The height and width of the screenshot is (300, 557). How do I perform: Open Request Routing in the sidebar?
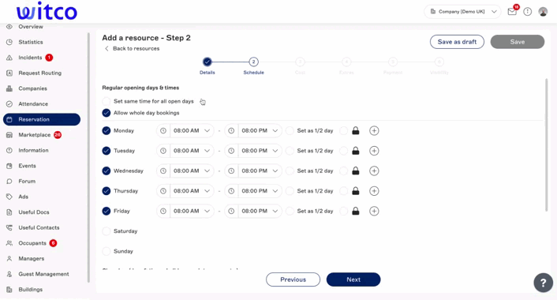pos(39,73)
